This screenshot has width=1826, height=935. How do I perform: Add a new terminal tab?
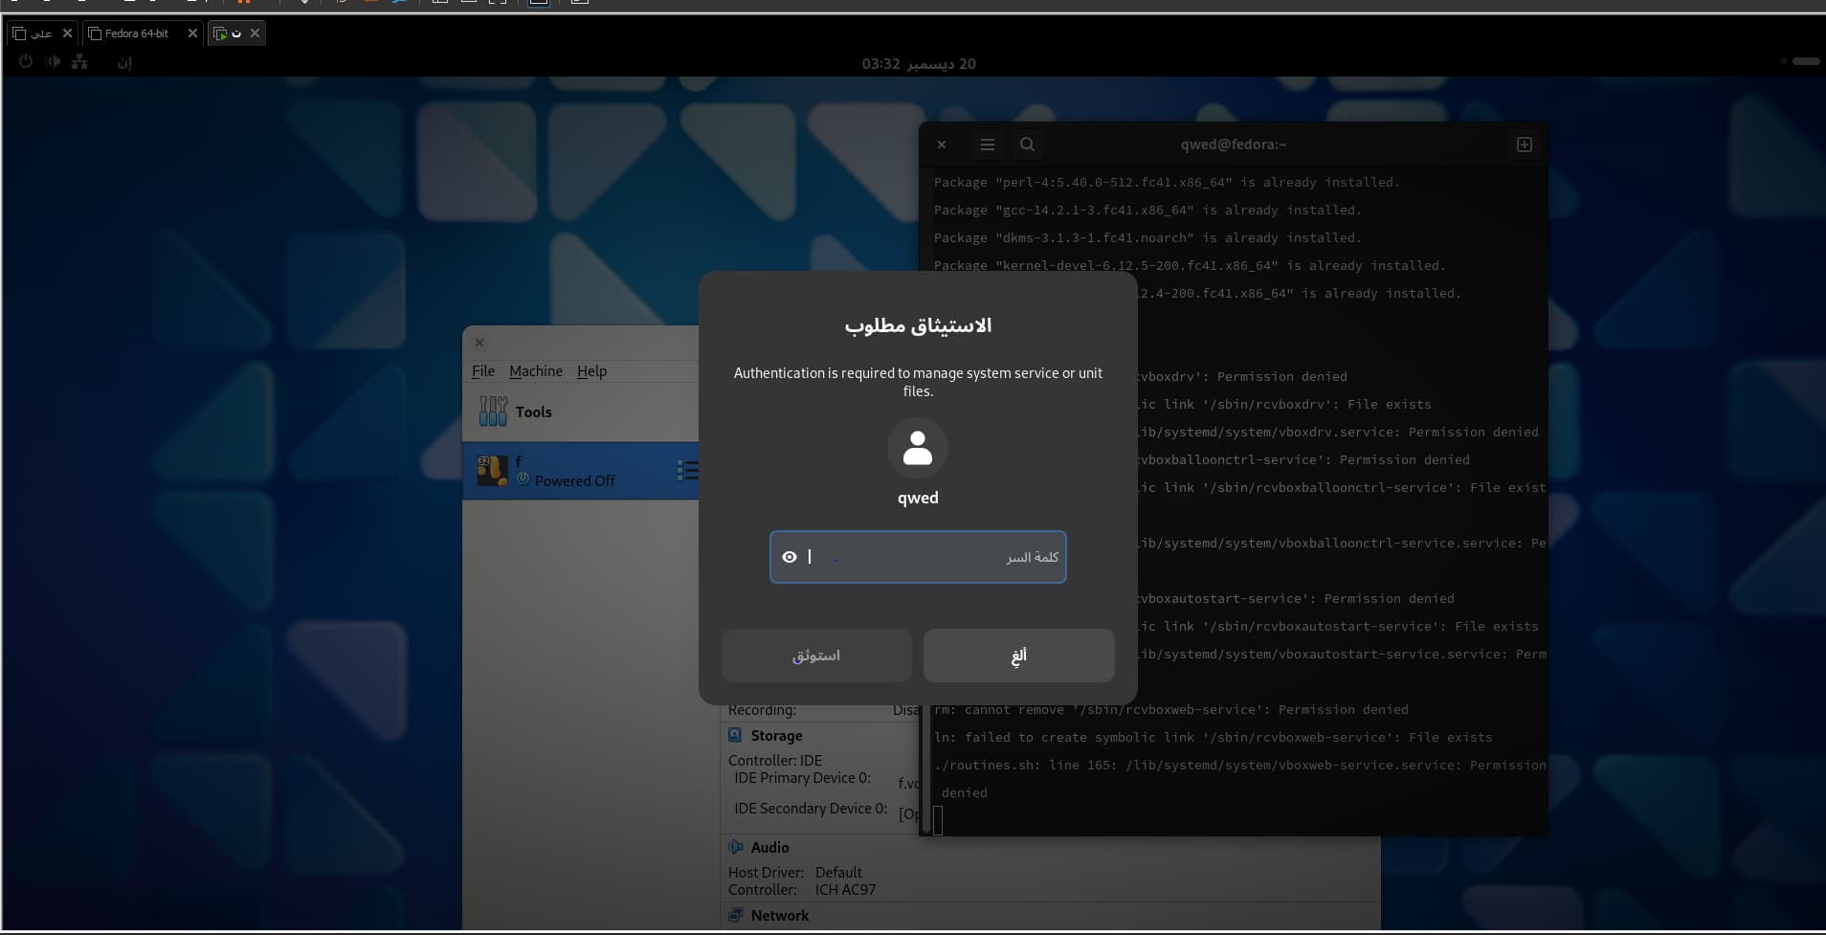tap(1524, 145)
